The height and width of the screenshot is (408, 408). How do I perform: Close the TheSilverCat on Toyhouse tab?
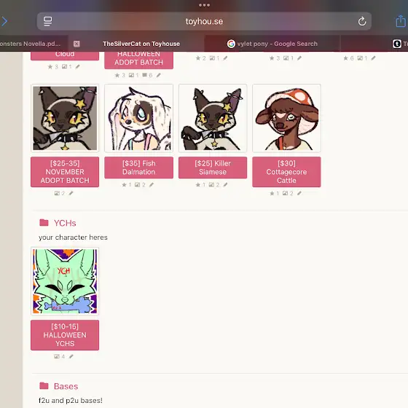coord(76,44)
